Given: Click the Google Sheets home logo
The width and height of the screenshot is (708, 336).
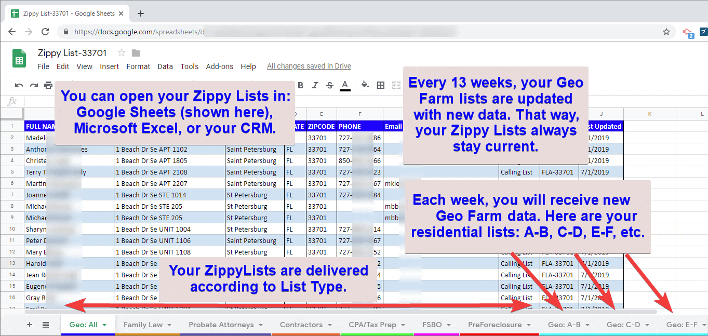Looking at the screenshot, I should [19, 58].
